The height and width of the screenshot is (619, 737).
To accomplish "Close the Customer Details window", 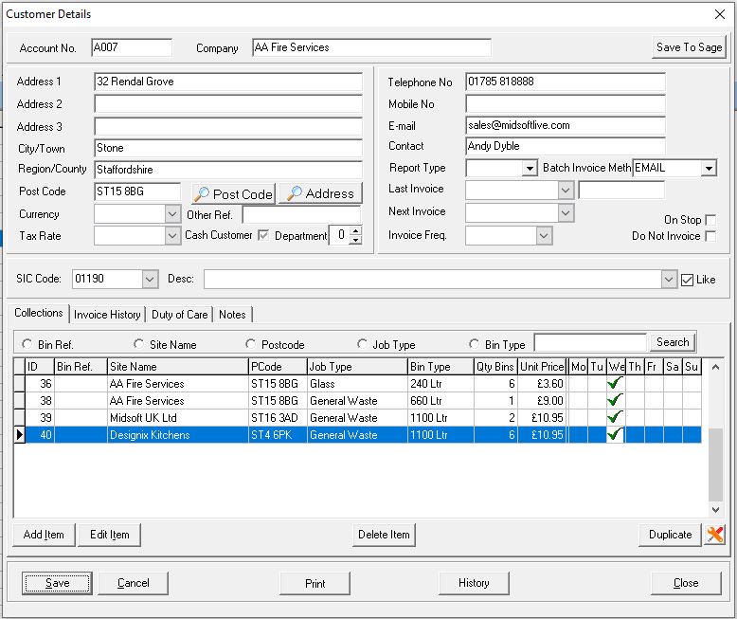I will [720, 14].
